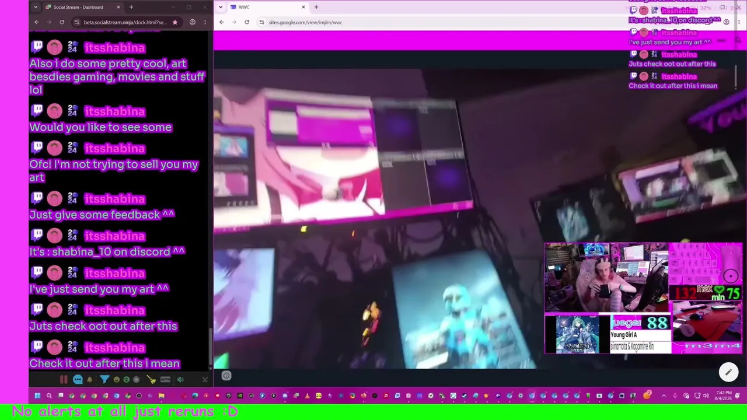Select the WWC browser tab
The image size is (747, 420).
[267, 7]
